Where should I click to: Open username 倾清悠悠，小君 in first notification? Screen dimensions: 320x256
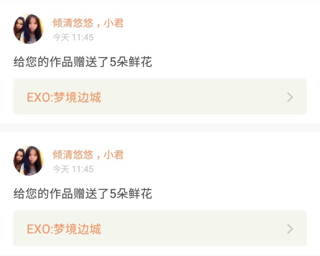[x=88, y=23]
